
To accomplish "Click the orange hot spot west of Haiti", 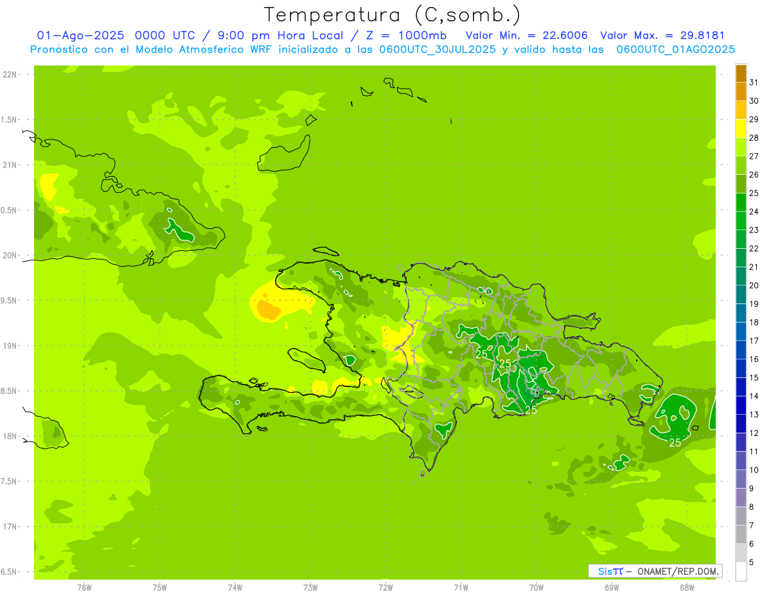I will [269, 311].
